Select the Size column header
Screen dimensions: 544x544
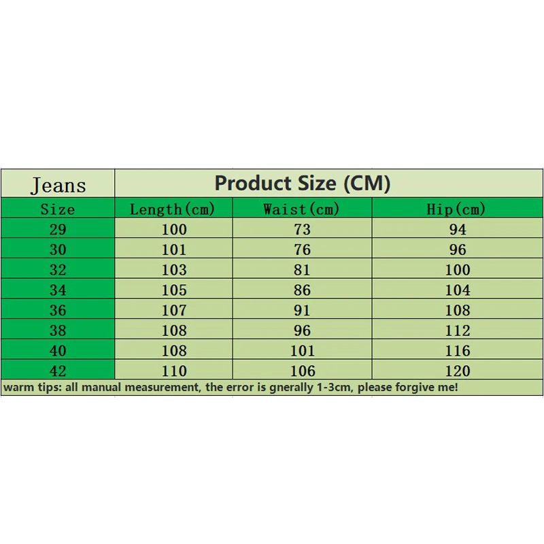point(58,209)
